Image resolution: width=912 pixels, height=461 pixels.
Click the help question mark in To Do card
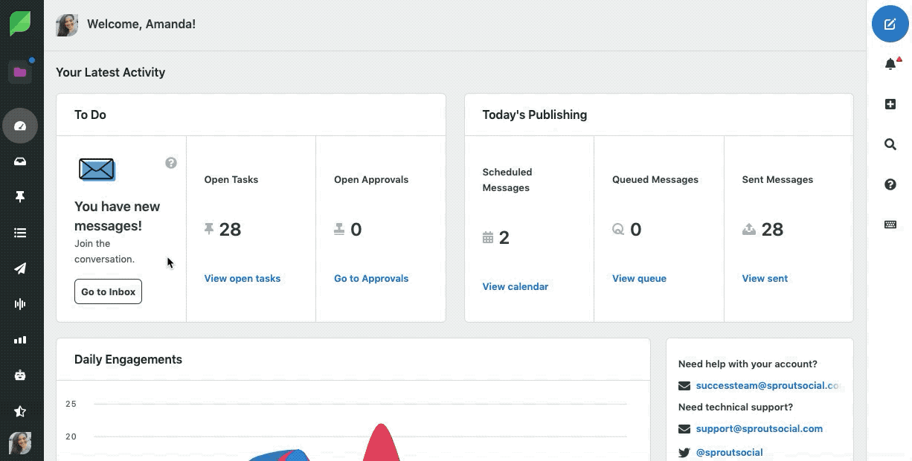(x=171, y=163)
